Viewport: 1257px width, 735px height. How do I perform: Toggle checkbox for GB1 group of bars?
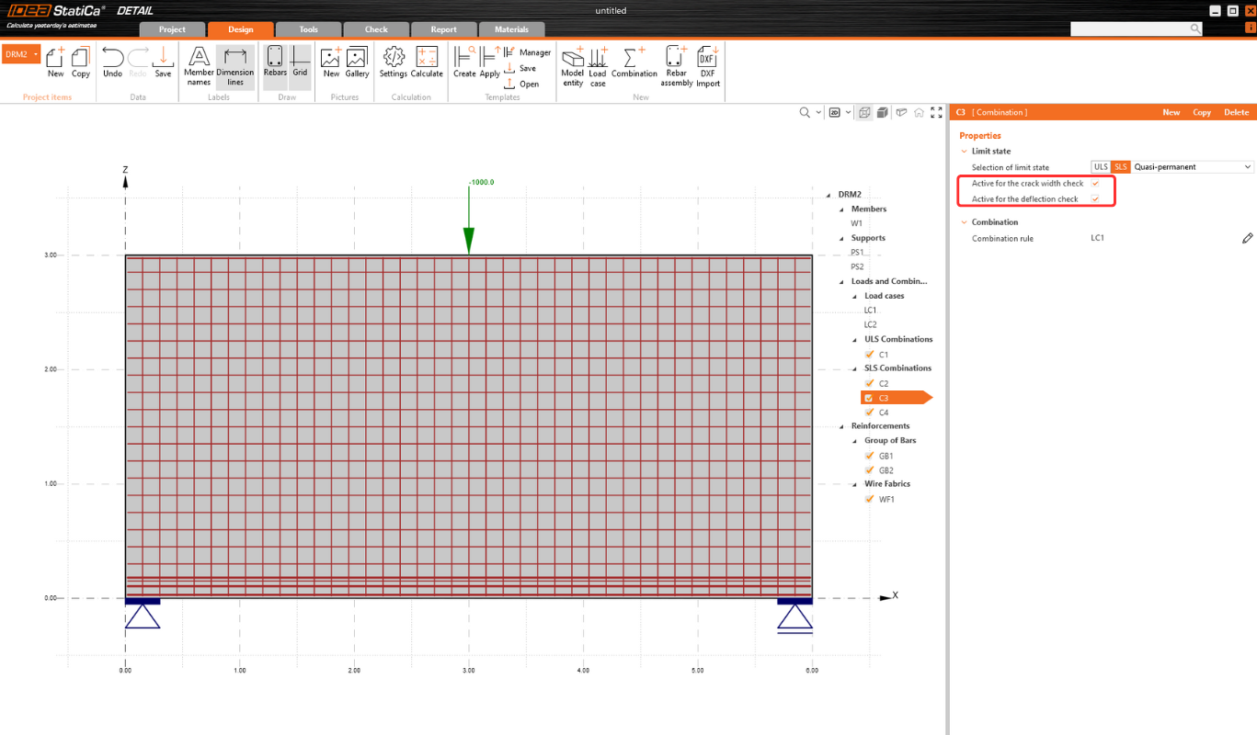(870, 456)
